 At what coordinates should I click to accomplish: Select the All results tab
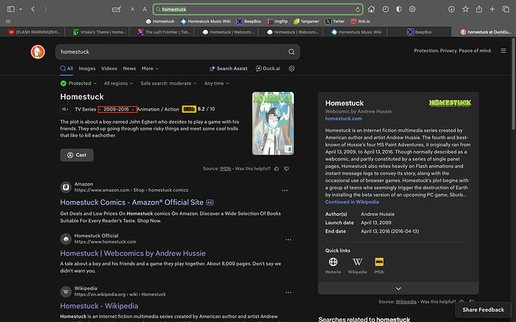click(67, 69)
